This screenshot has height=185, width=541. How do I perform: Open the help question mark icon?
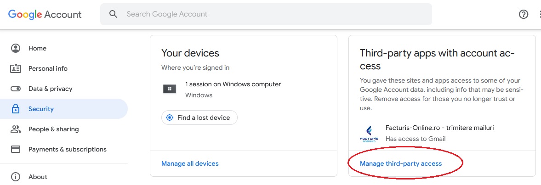[x=524, y=14]
